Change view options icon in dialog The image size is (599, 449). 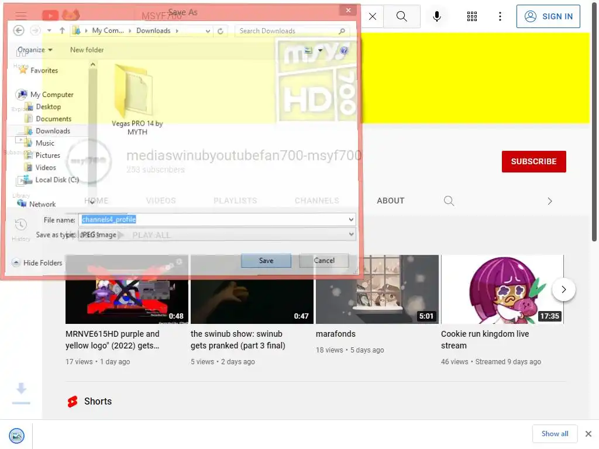308,50
